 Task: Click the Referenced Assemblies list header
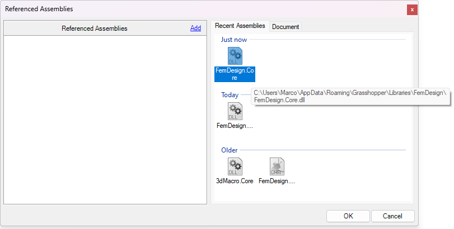94,28
